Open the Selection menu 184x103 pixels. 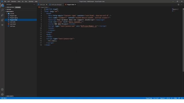(x=14, y=1)
